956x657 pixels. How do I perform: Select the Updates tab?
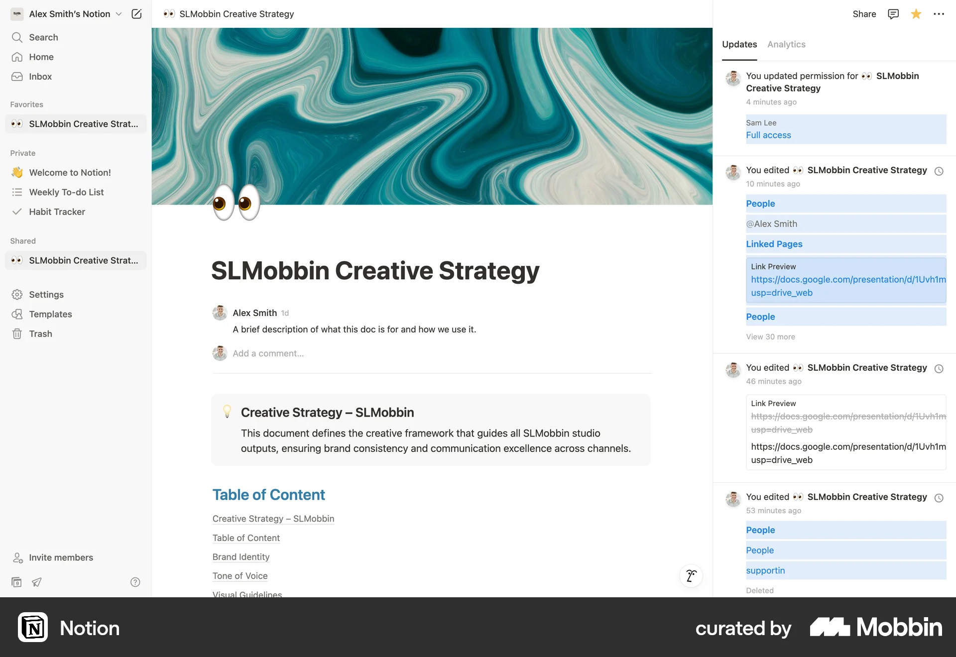[x=739, y=44]
